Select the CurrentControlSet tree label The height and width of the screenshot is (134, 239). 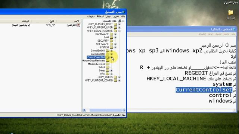(x=96, y=57)
